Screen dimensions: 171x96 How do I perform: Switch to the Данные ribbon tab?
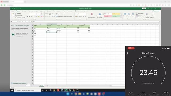[x=49, y=11]
